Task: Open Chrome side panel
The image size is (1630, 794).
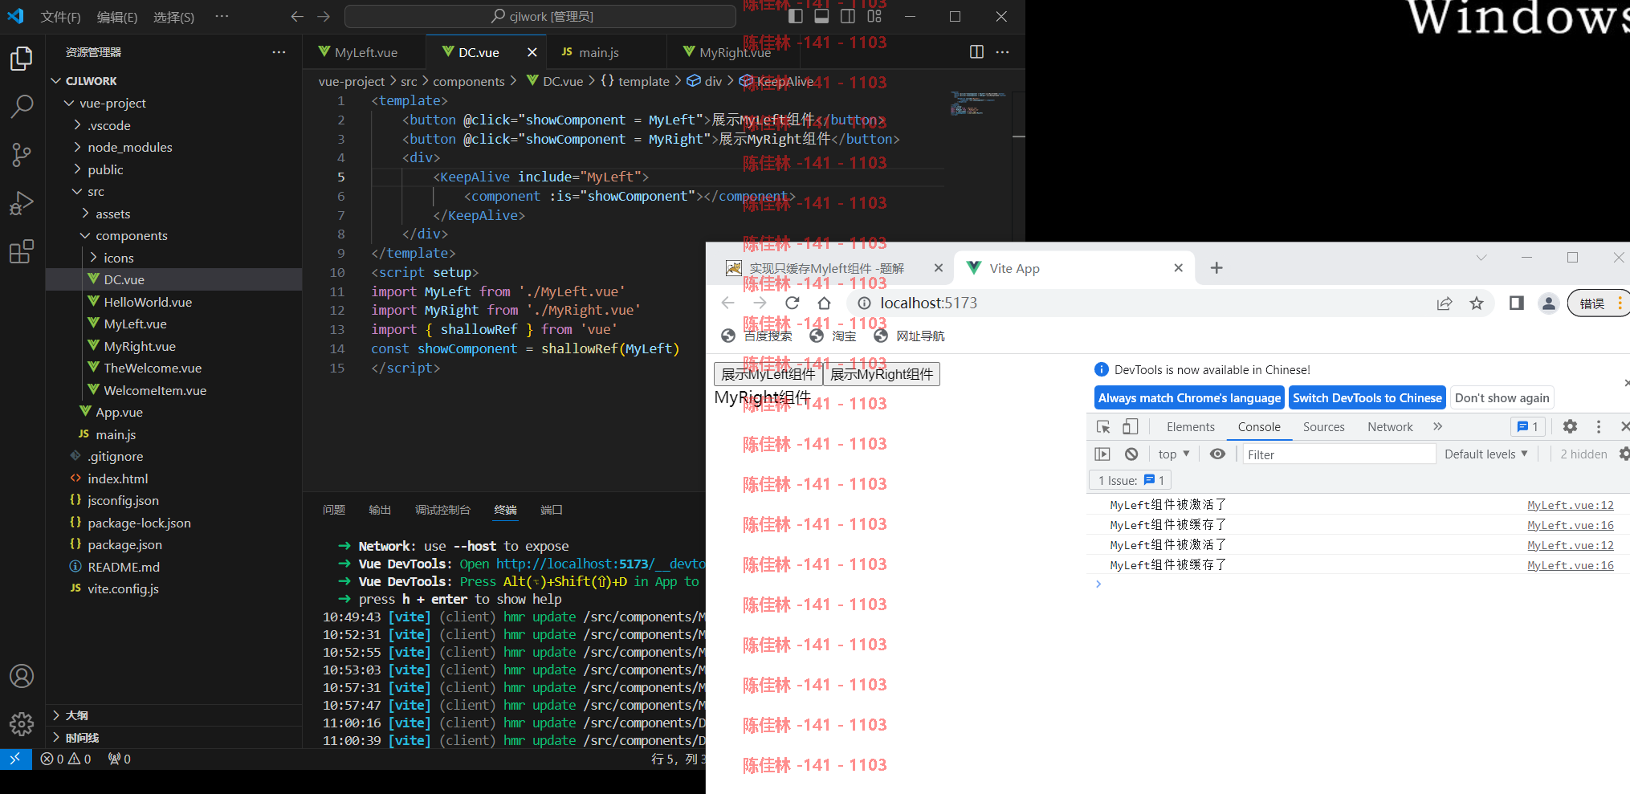Action: tap(1517, 303)
